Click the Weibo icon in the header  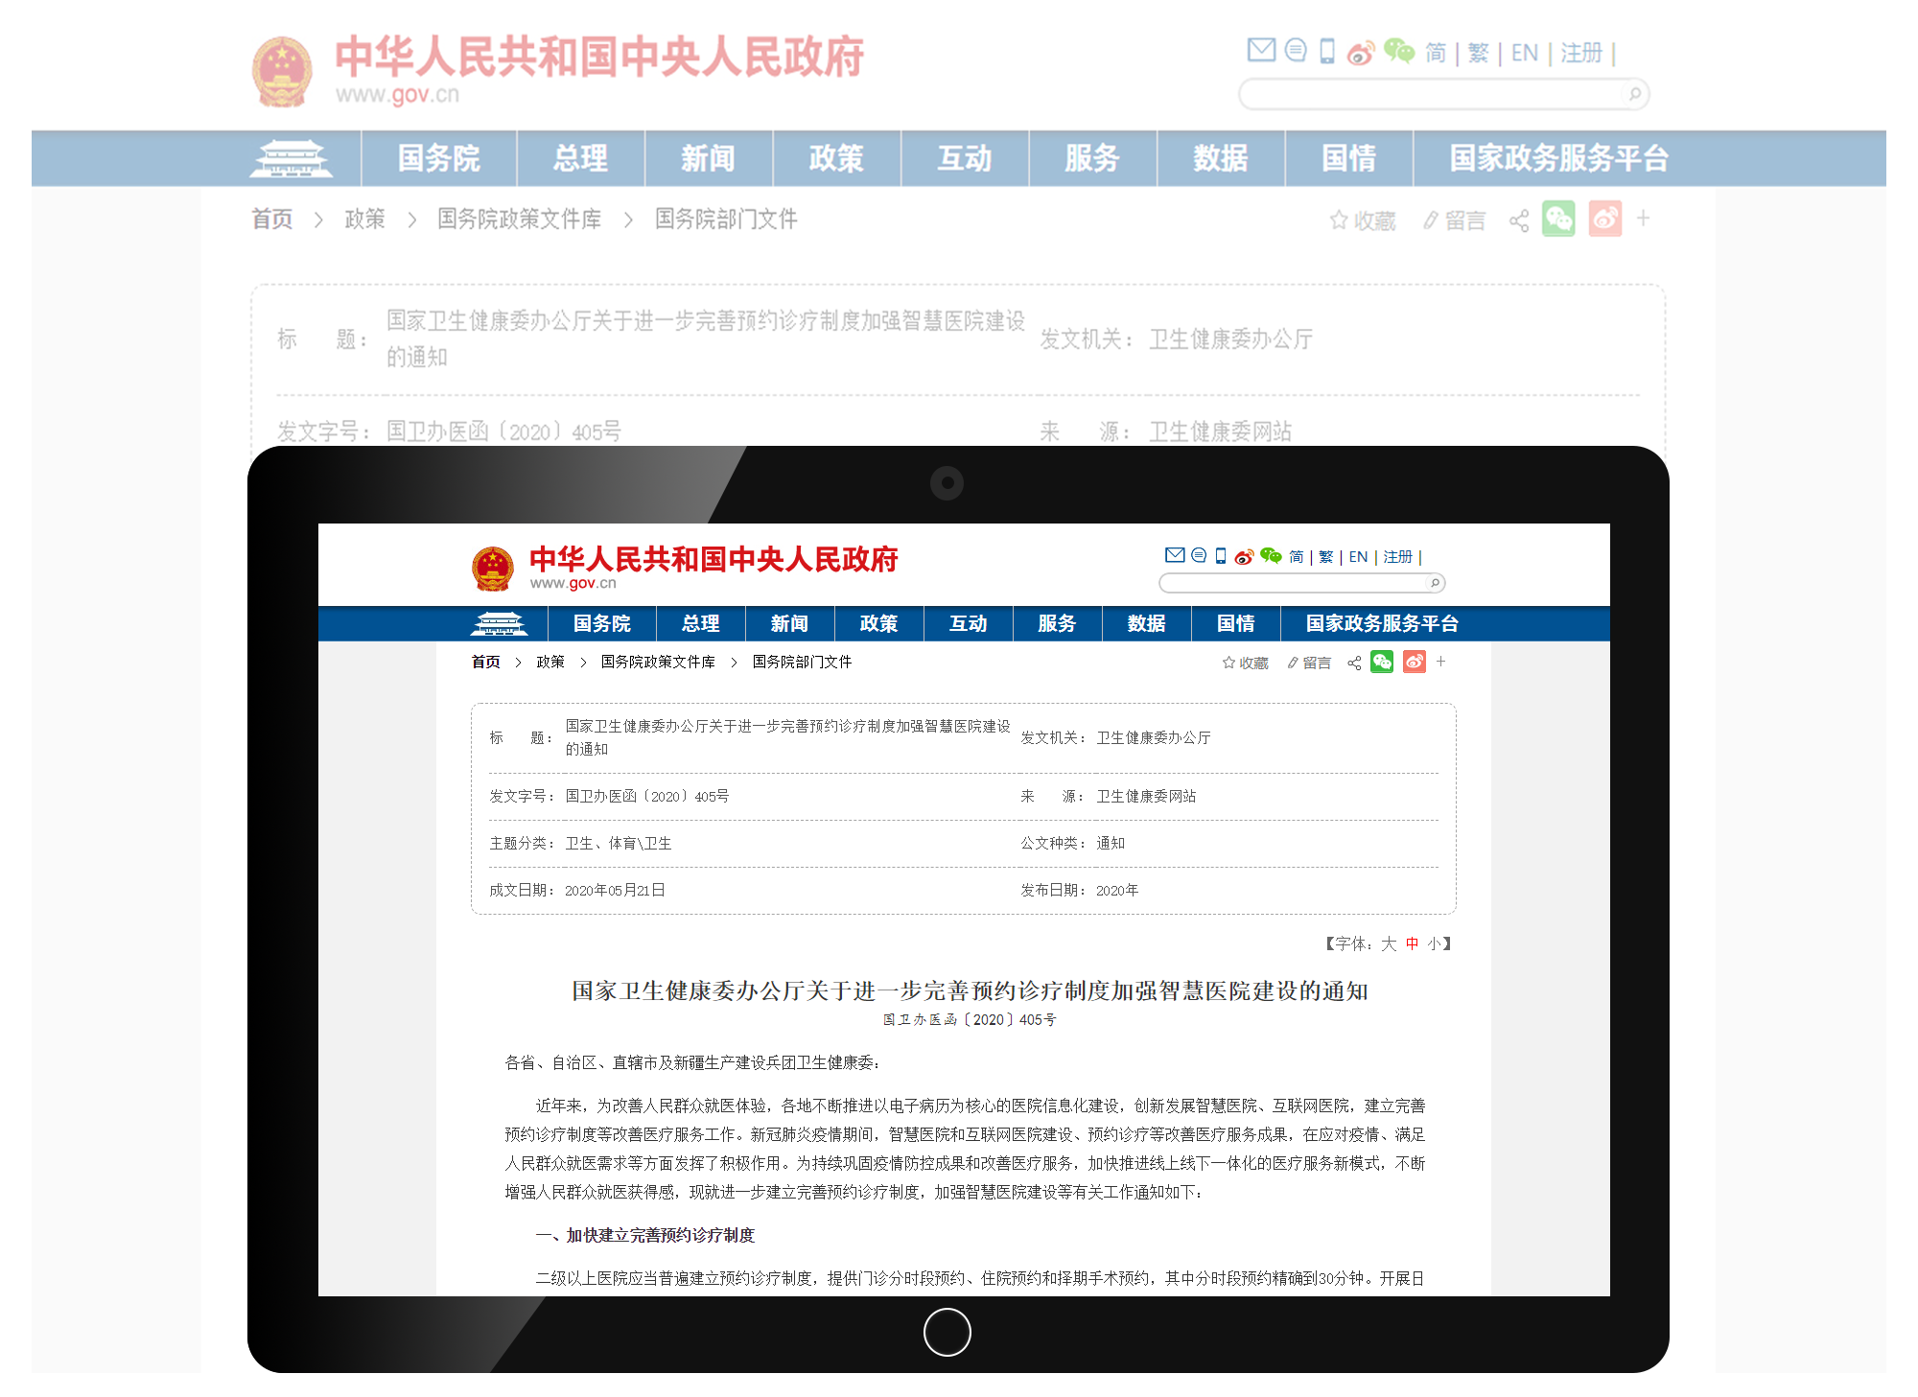[1244, 556]
